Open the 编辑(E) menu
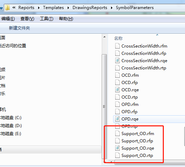This screenshot has width=185, height=167. tap(8, 19)
